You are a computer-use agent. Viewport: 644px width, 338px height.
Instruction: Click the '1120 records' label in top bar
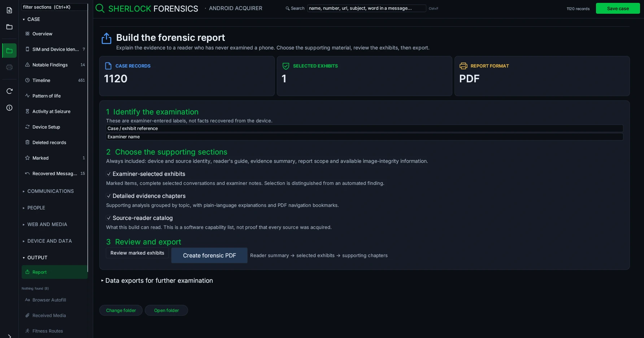578,9
